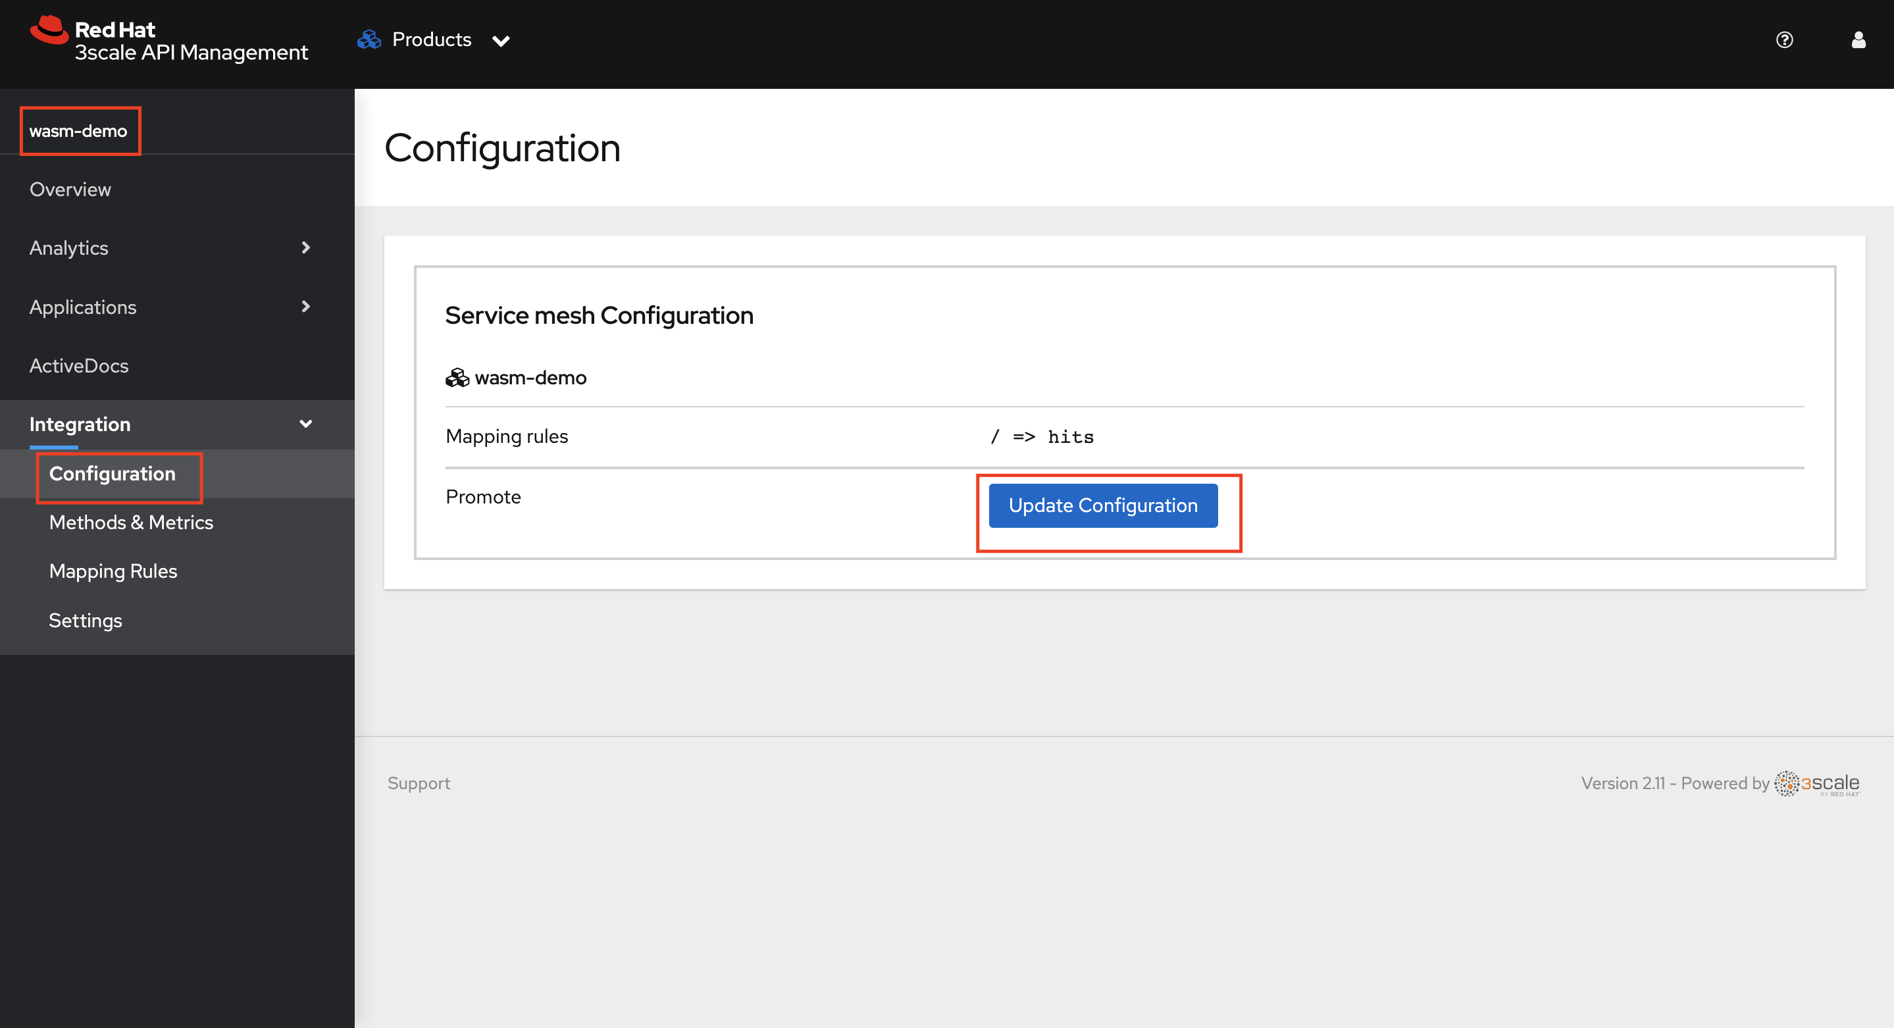1894x1028 pixels.
Task: Click the help question mark icon
Action: coord(1784,39)
